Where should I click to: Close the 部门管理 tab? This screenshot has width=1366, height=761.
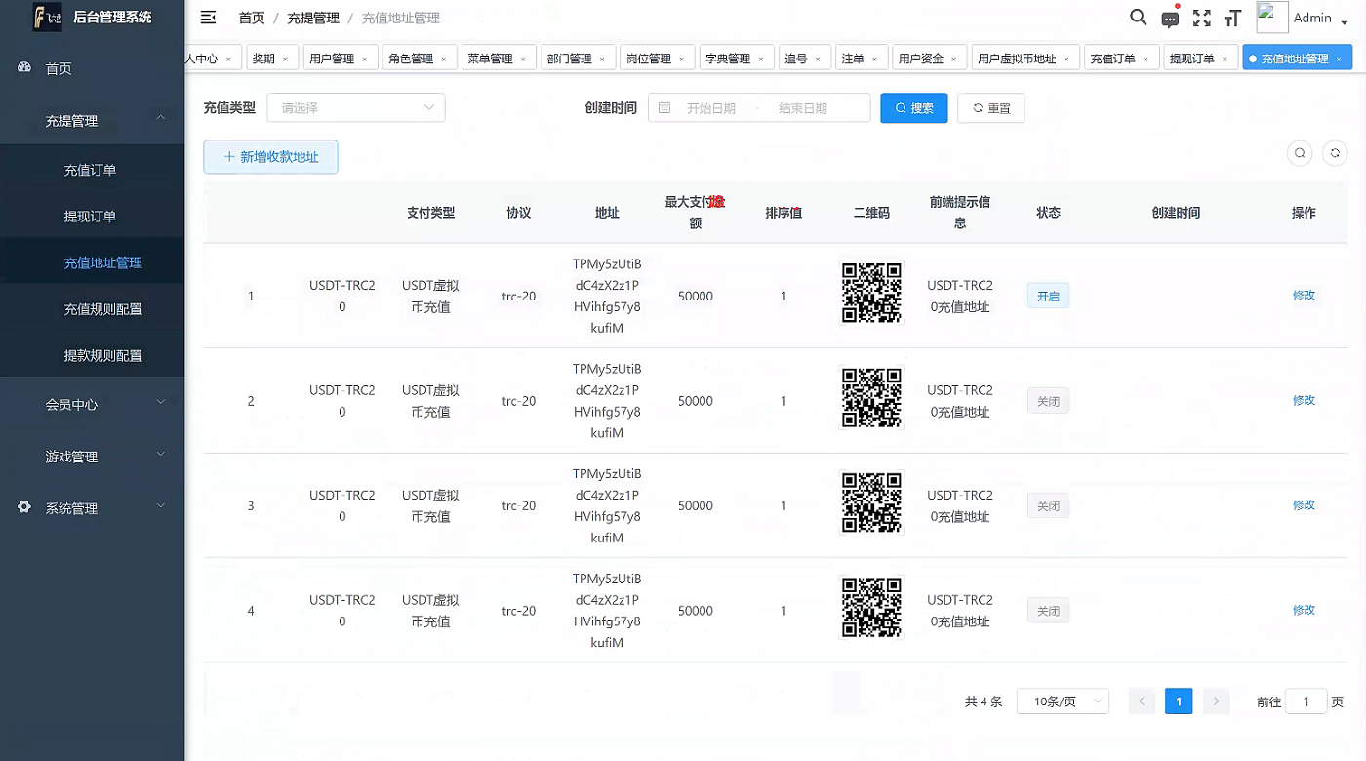pos(602,60)
